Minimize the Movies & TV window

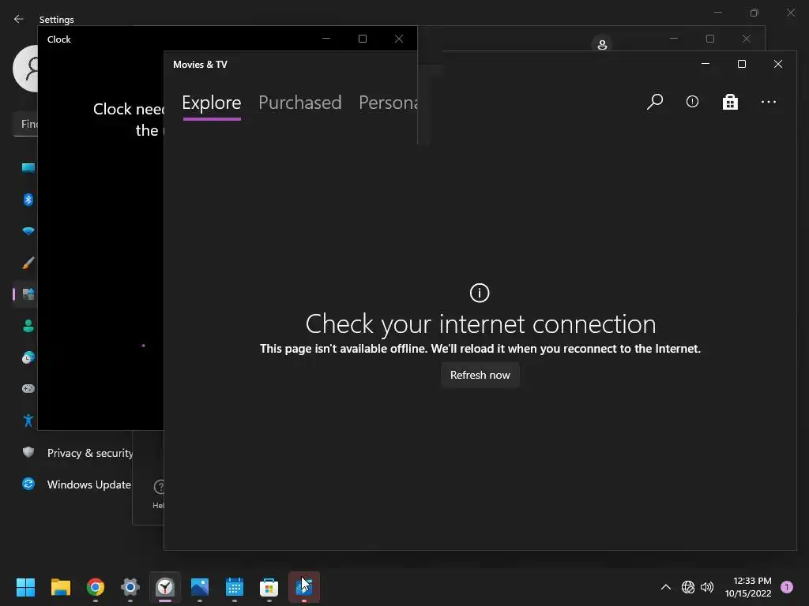(x=706, y=64)
